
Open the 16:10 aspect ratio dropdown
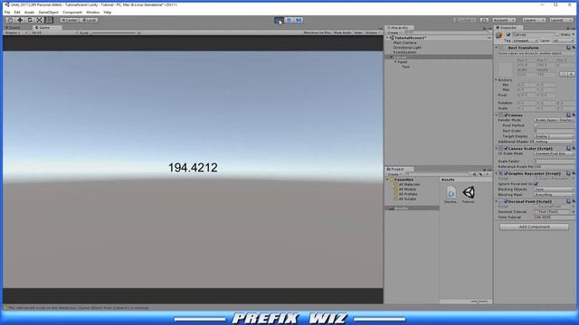click(x=54, y=32)
